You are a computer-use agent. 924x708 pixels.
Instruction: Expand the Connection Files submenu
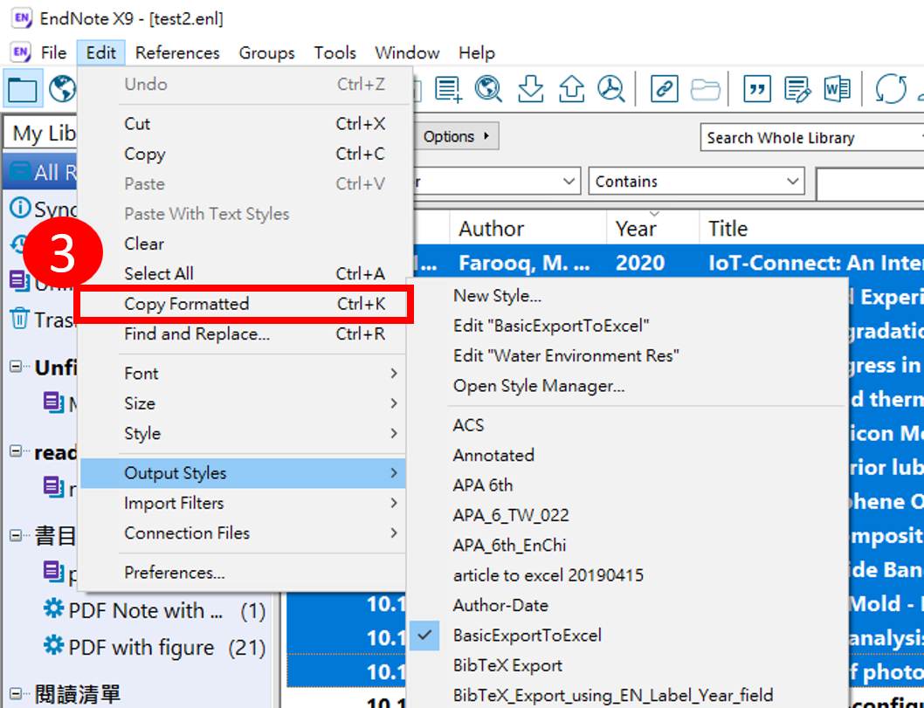(244, 533)
